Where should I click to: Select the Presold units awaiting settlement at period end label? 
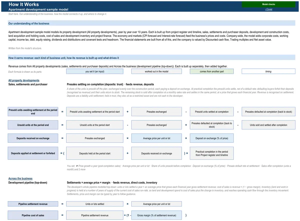pyautogui.click(x=33, y=112)
